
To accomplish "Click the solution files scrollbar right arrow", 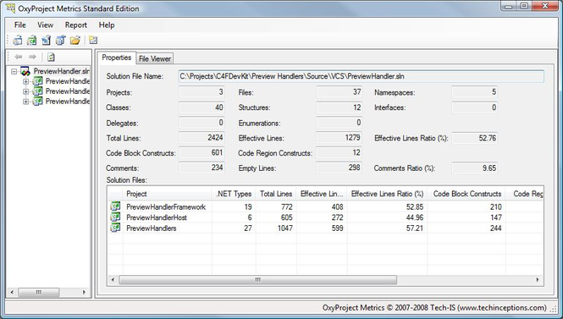I will pos(538,280).
